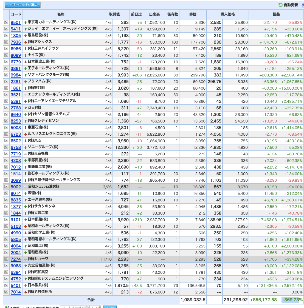Click delete icon for row 6966
This screenshot has height=308, width=304.
tap(6, 49)
